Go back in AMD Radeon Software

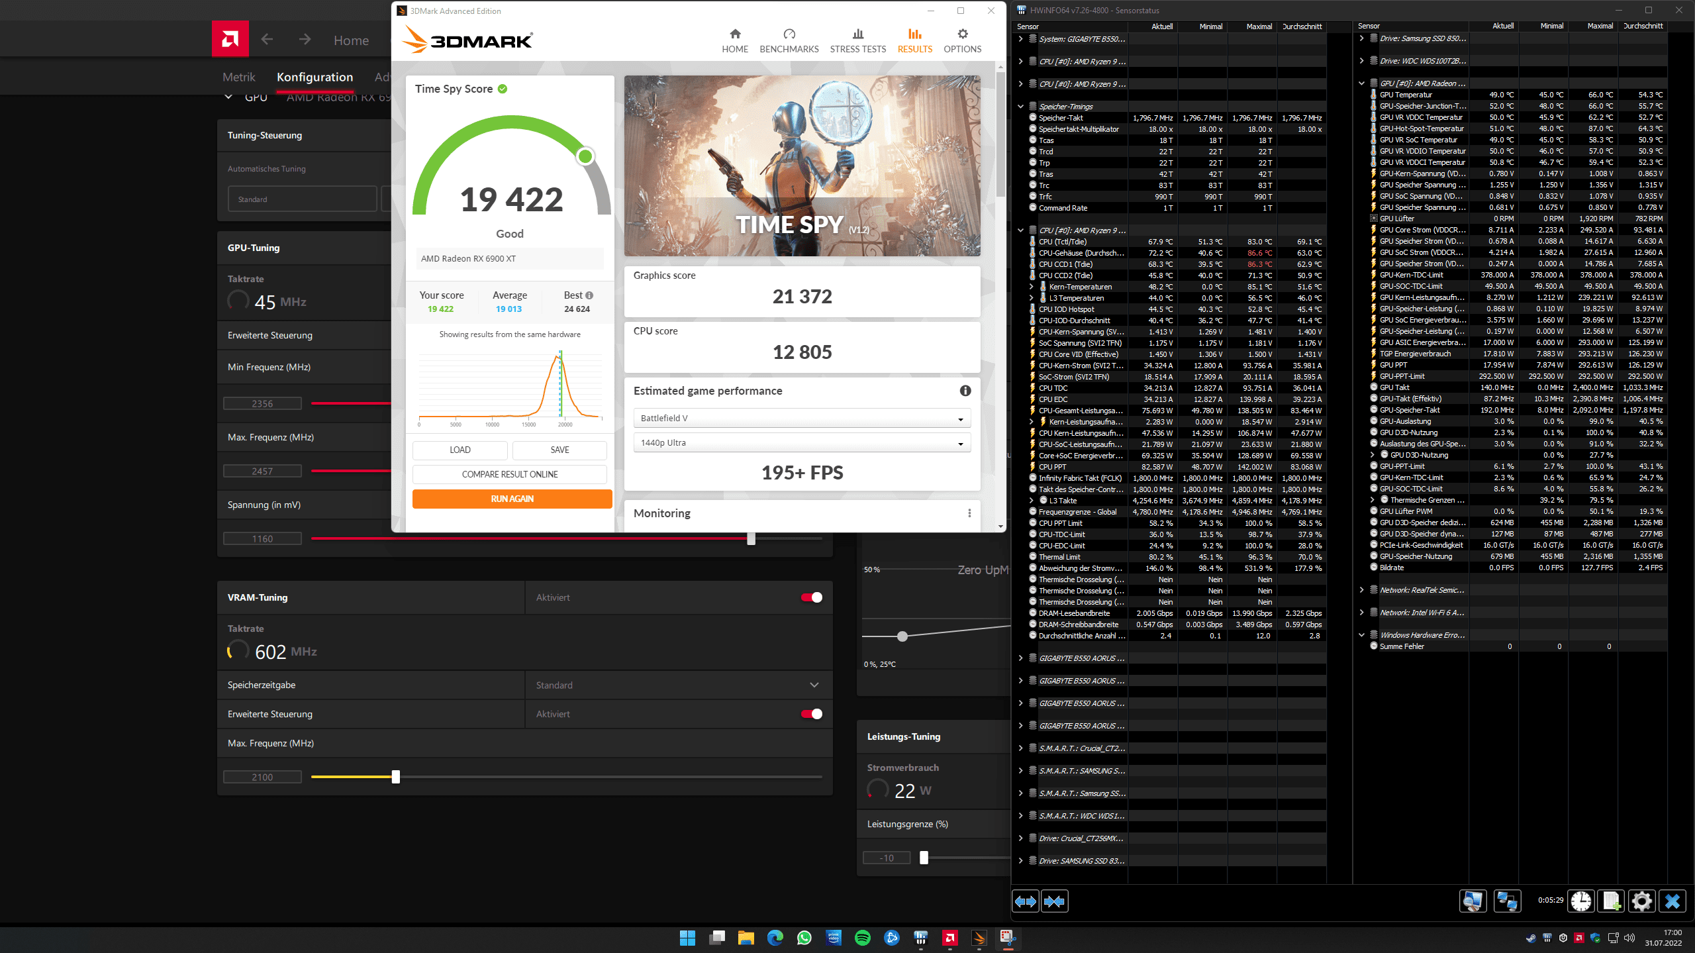[x=267, y=40]
